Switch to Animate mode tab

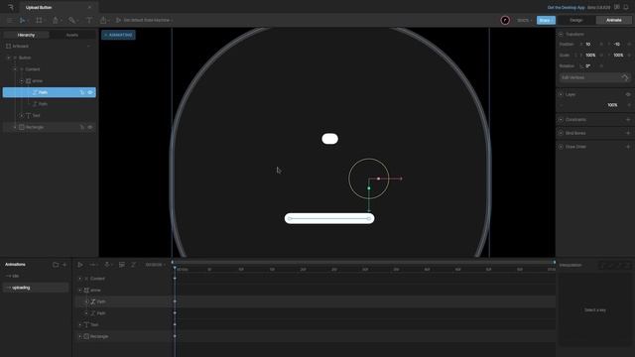click(x=613, y=20)
